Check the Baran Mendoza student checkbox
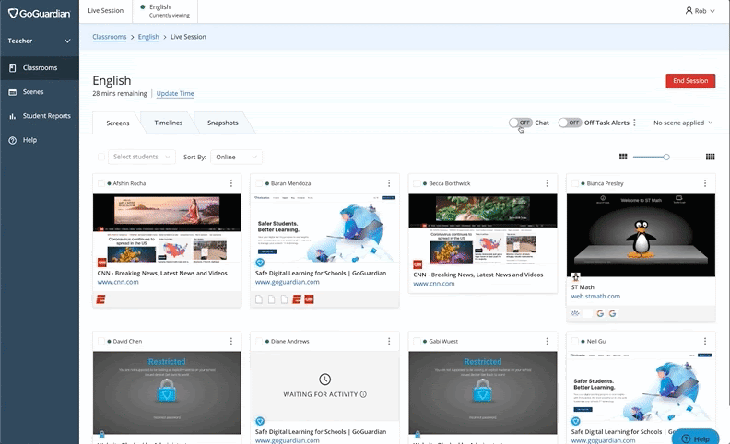 [x=259, y=183]
